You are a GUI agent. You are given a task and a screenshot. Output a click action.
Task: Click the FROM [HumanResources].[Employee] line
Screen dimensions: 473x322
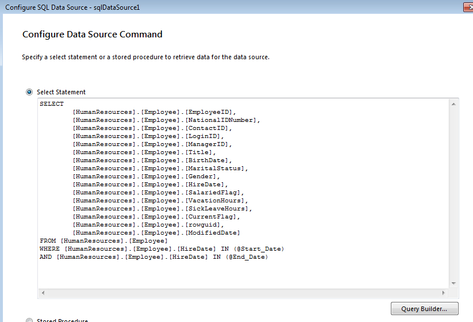tap(103, 241)
